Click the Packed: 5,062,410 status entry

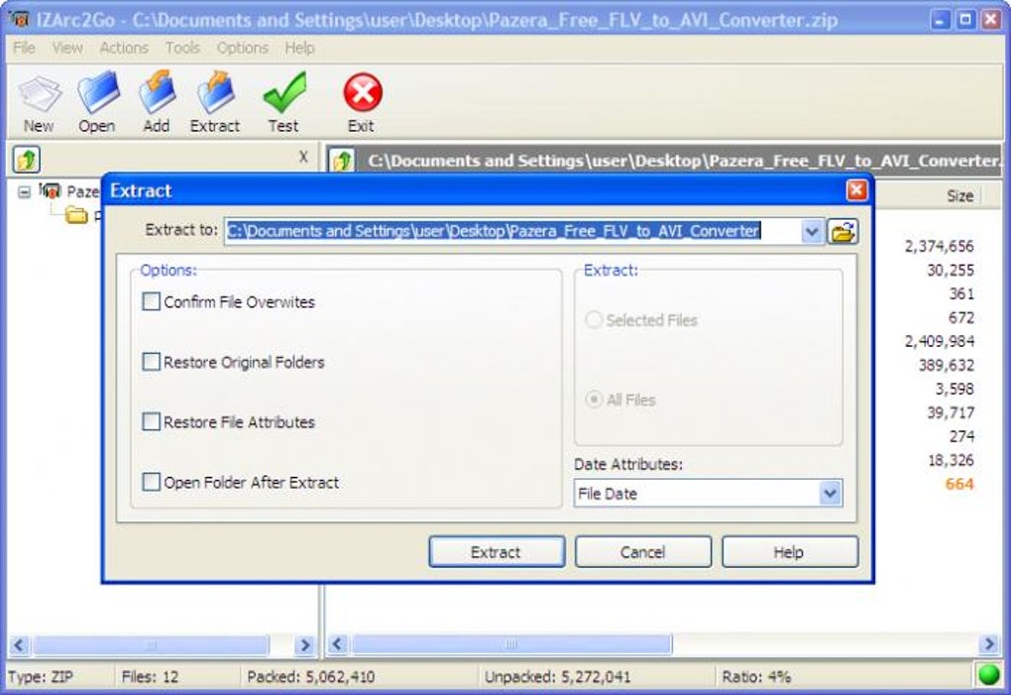(311, 677)
